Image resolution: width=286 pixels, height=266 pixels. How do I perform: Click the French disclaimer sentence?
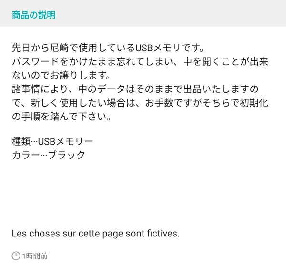click(96, 234)
